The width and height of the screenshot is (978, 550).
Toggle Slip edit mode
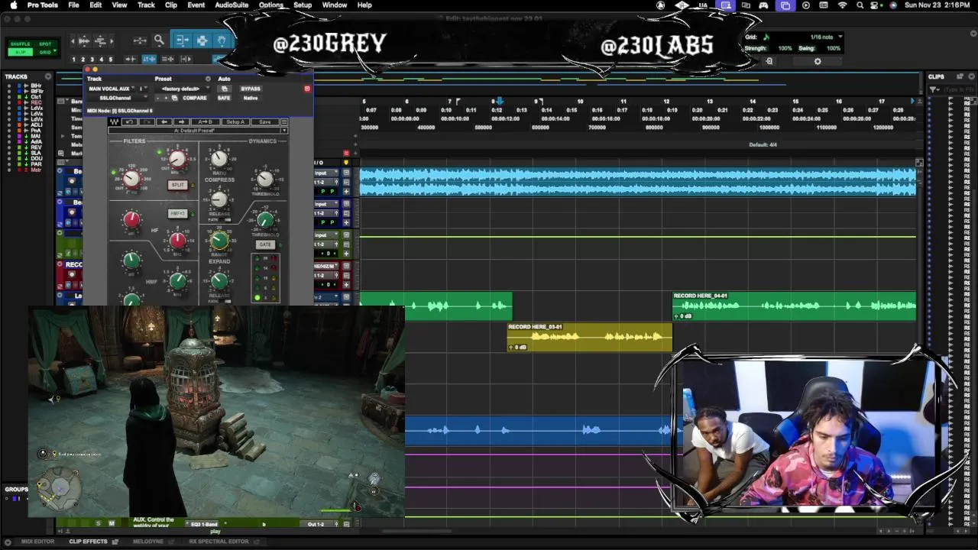pyautogui.click(x=21, y=52)
